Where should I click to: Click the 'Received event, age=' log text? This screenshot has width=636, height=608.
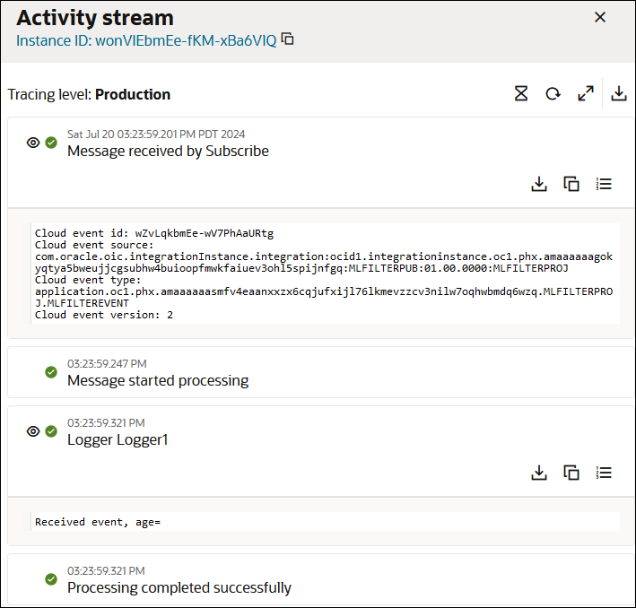[x=98, y=521]
